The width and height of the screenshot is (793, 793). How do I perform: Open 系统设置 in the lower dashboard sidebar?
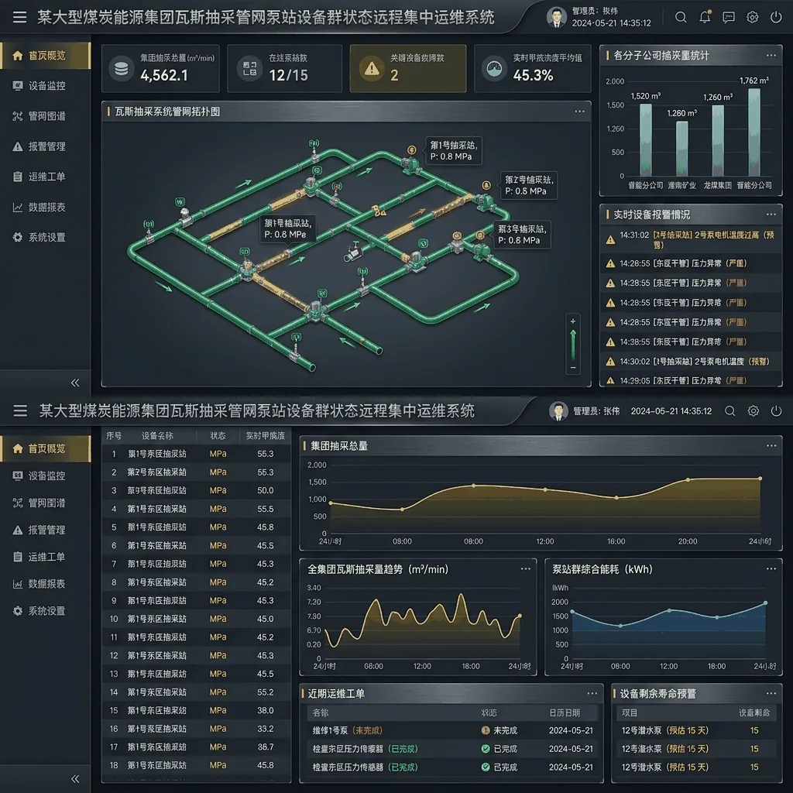pyautogui.click(x=46, y=611)
